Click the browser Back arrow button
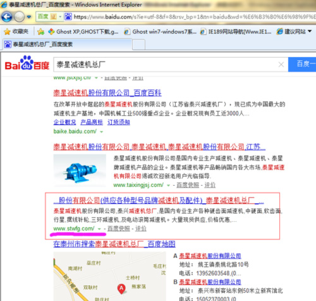 point(7,16)
